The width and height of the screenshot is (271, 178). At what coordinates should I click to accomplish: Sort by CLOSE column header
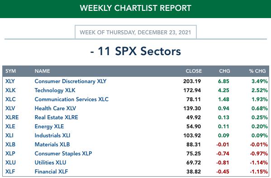[x=194, y=71]
